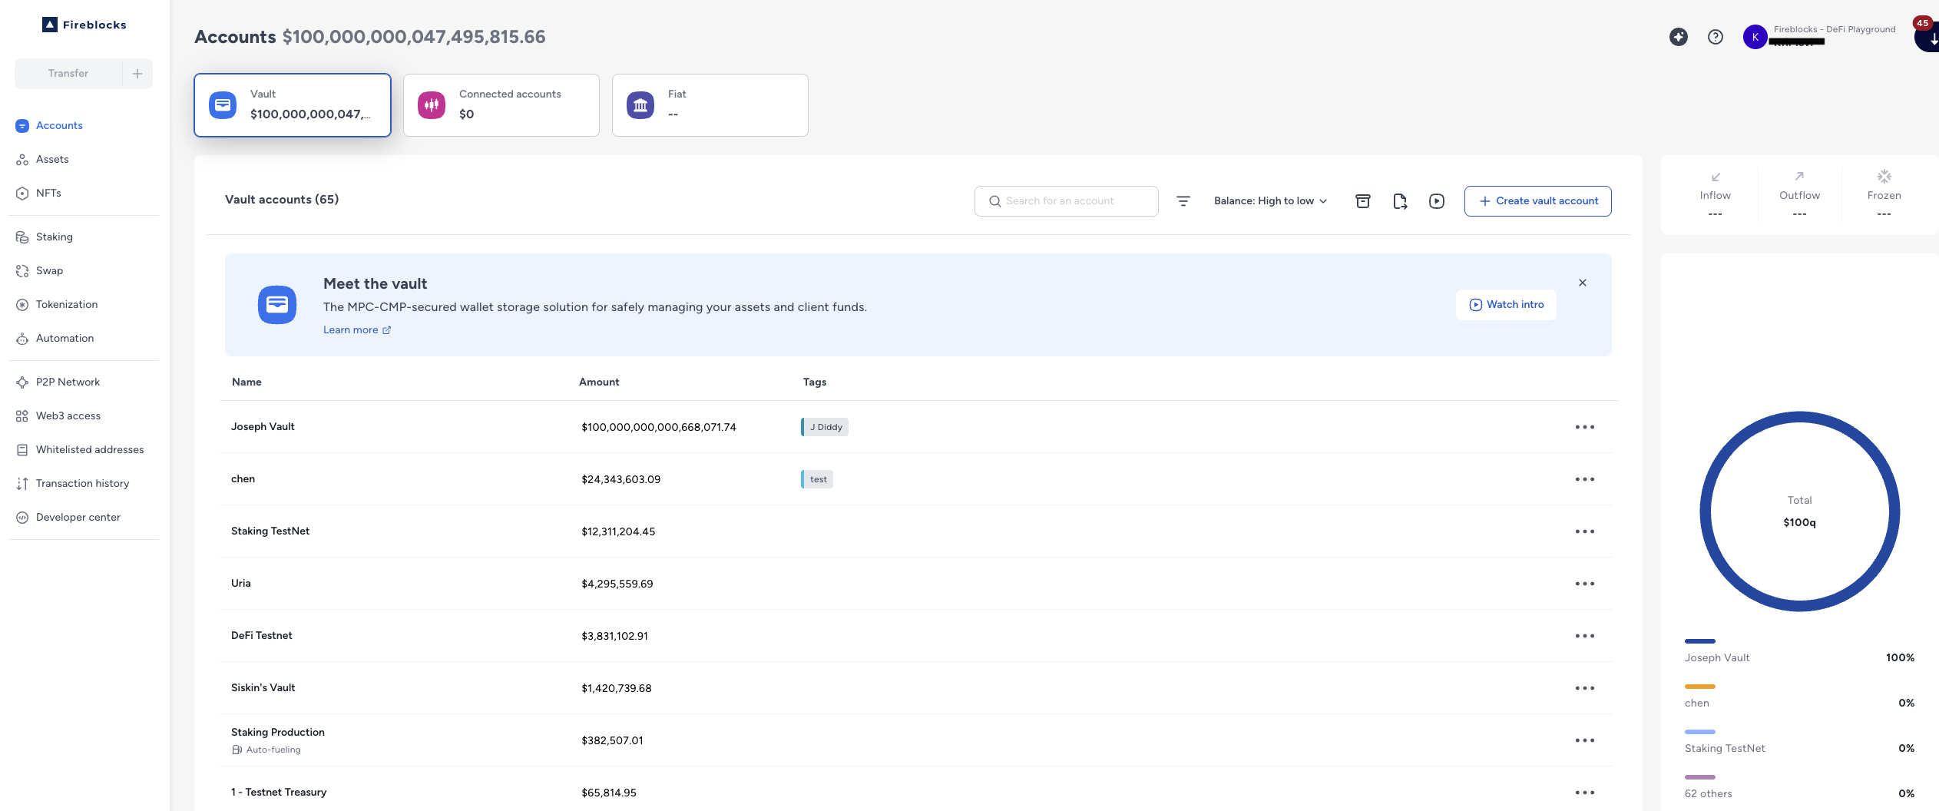This screenshot has height=811, width=1939.
Task: Open the chen row three-dot menu
Action: (x=1585, y=479)
